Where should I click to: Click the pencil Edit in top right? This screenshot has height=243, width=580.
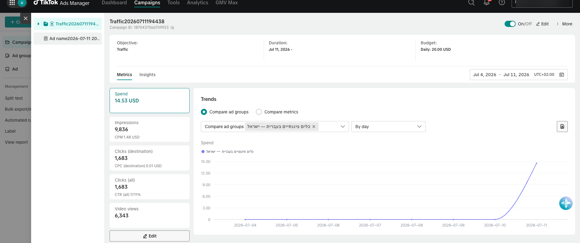click(542, 24)
